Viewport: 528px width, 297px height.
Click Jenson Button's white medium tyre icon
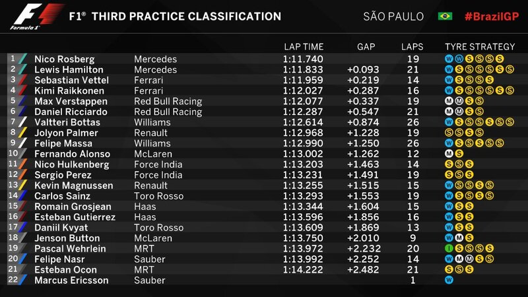[459, 238]
